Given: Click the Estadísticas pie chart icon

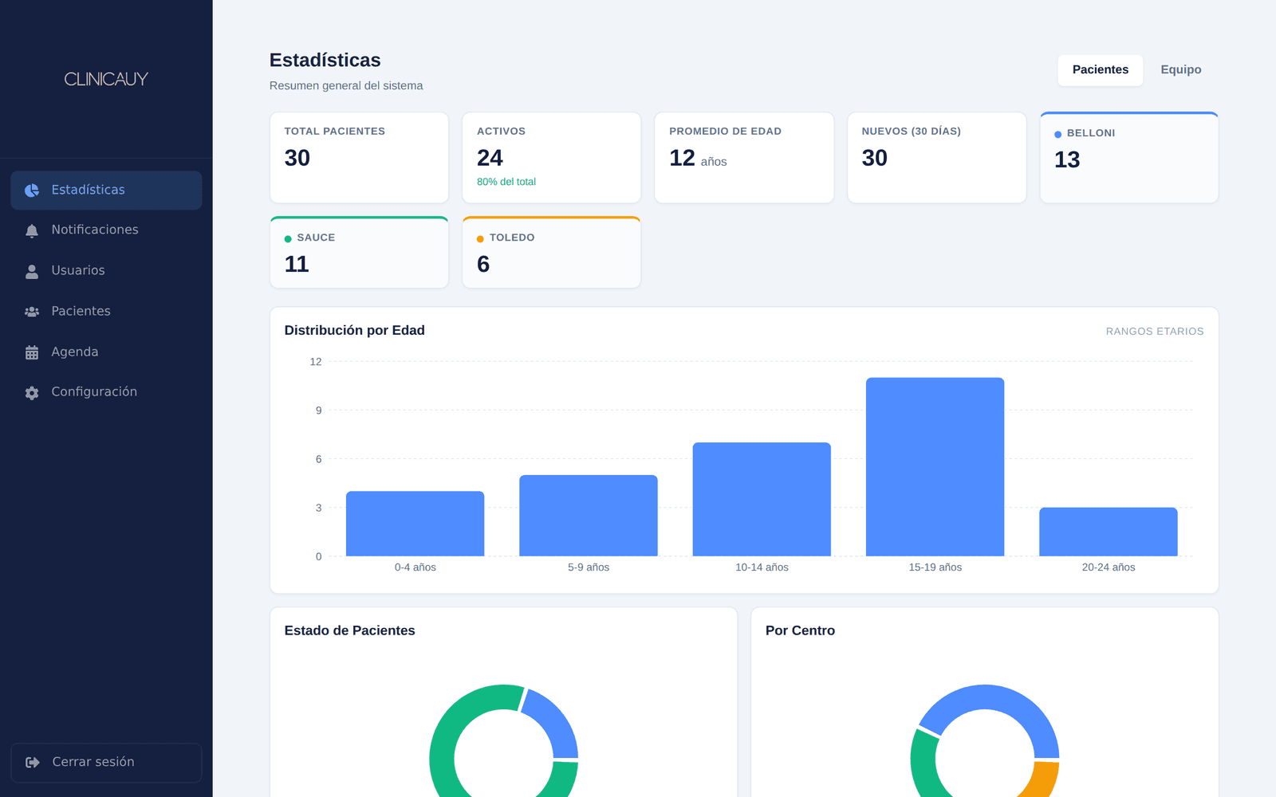Looking at the screenshot, I should pyautogui.click(x=32, y=190).
